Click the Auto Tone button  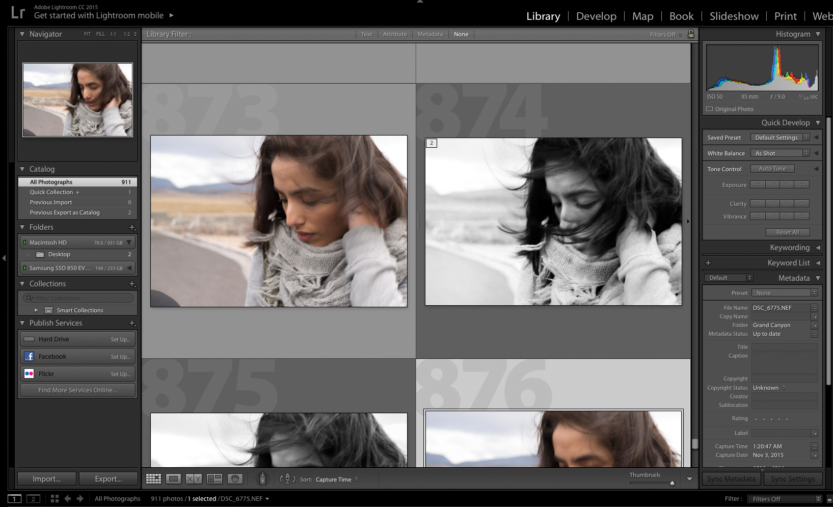(772, 169)
